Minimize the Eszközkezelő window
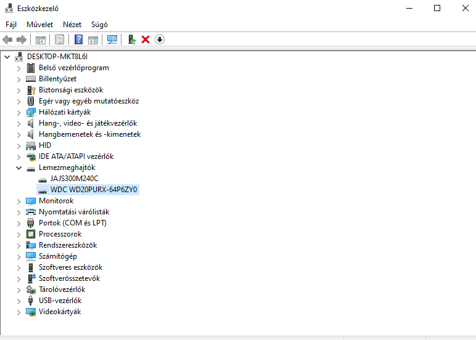This screenshot has width=476, height=340. [x=409, y=8]
